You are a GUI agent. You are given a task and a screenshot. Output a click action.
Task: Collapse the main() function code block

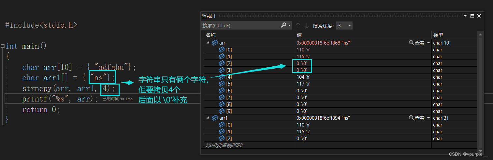2,46
